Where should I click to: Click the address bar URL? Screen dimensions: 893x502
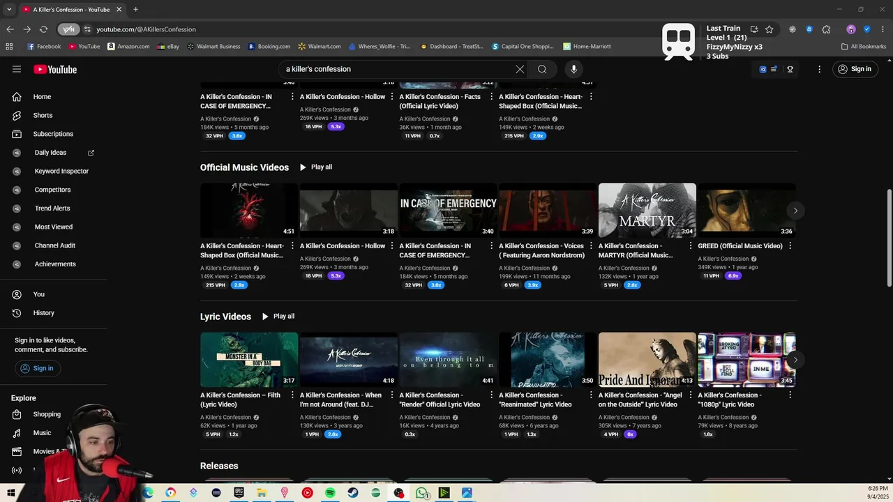point(146,29)
